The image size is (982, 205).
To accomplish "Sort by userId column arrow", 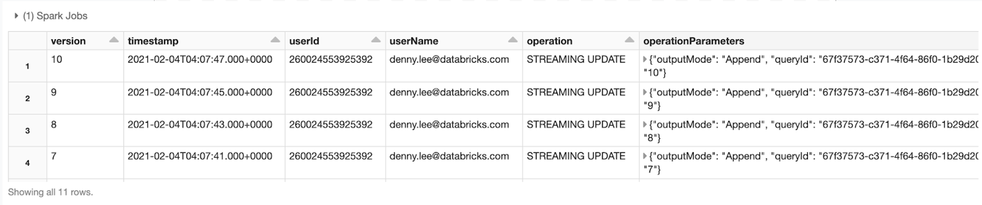I will click(376, 40).
